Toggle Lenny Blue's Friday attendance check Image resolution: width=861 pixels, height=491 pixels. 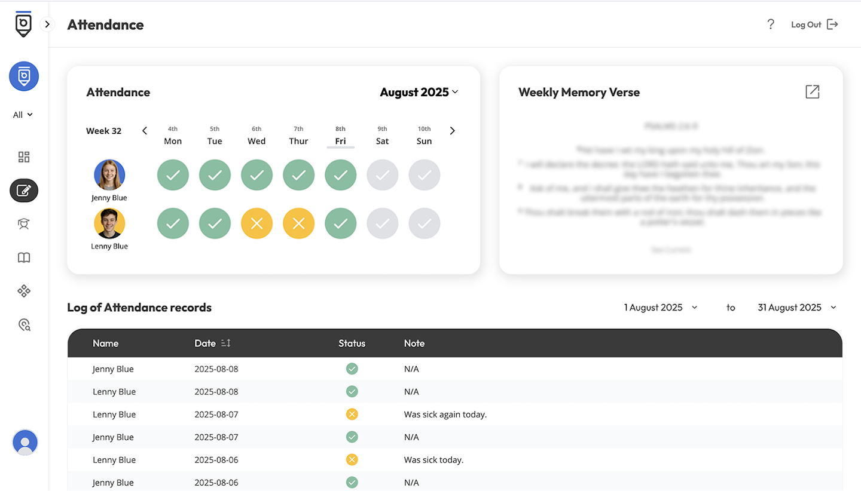pyautogui.click(x=340, y=223)
